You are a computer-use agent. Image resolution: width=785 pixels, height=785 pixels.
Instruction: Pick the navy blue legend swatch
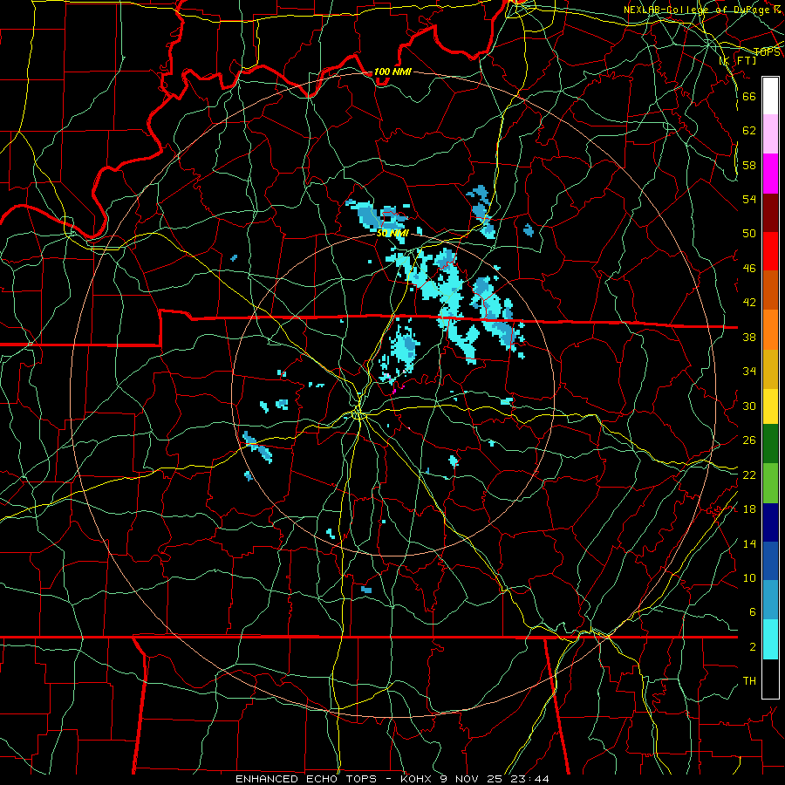pyautogui.click(x=770, y=522)
